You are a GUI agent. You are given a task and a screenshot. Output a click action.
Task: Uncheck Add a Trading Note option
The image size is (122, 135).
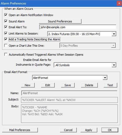click(x=6, y=39)
